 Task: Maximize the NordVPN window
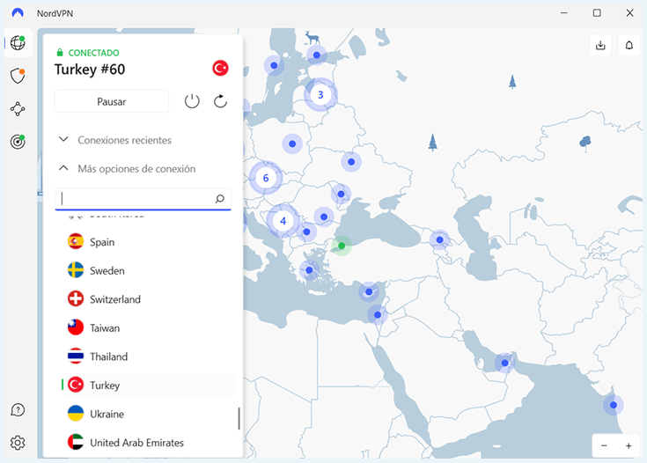pos(597,13)
